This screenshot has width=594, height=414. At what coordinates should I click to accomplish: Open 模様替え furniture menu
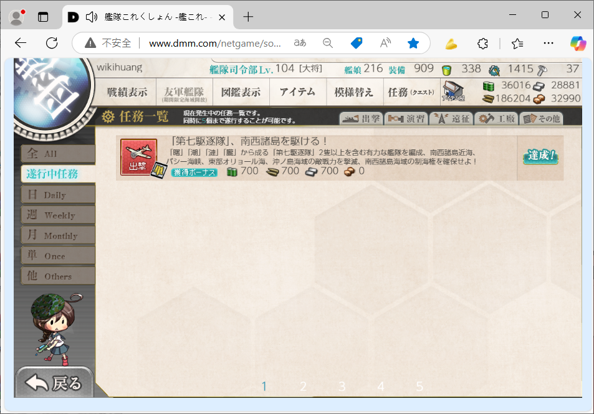354,92
